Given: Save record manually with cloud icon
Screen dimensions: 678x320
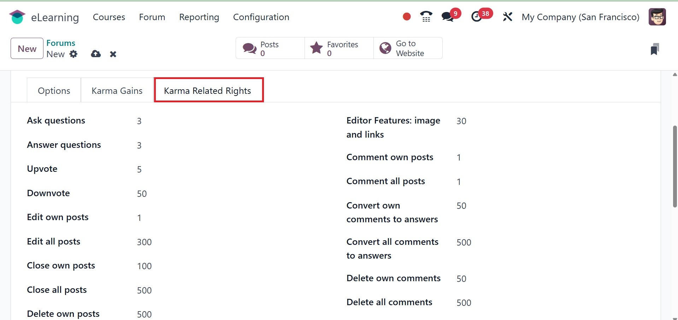Looking at the screenshot, I should pos(96,54).
